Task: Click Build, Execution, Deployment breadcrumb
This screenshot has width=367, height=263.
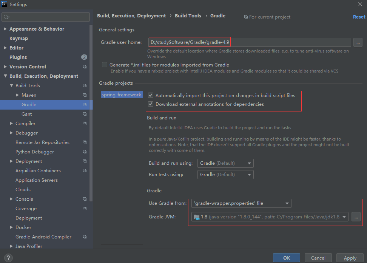Action: pos(131,16)
